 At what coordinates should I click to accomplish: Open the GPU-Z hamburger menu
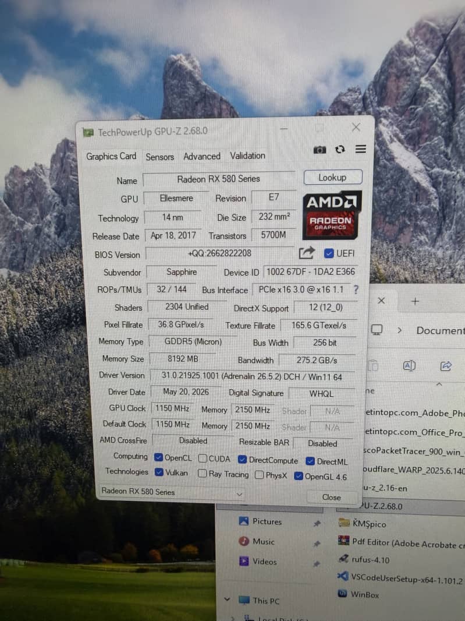360,149
